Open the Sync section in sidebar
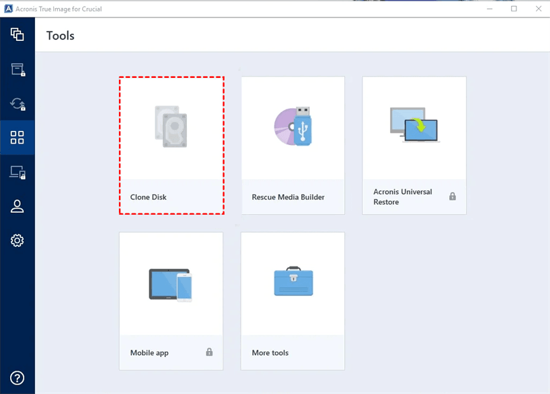 click(17, 104)
